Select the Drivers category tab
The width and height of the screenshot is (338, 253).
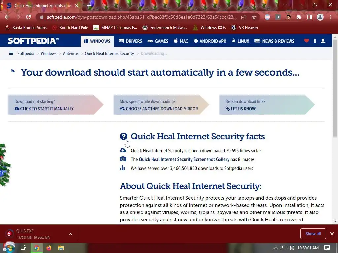coord(130,41)
